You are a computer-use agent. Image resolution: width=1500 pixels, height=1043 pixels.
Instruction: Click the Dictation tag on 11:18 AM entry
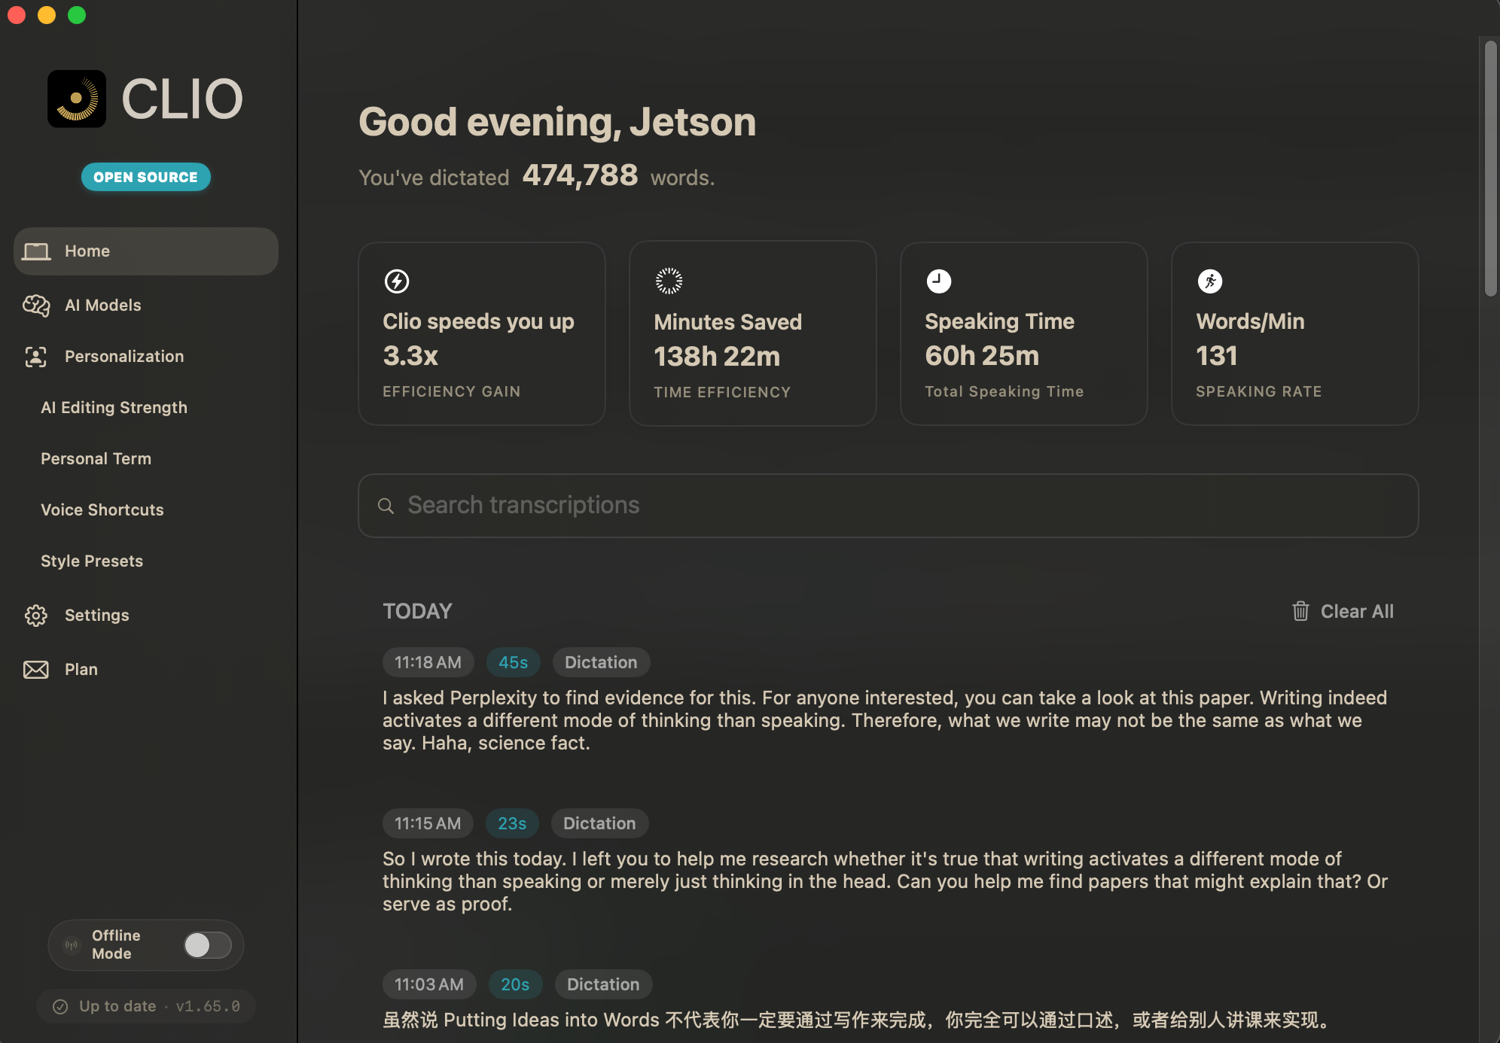(601, 662)
